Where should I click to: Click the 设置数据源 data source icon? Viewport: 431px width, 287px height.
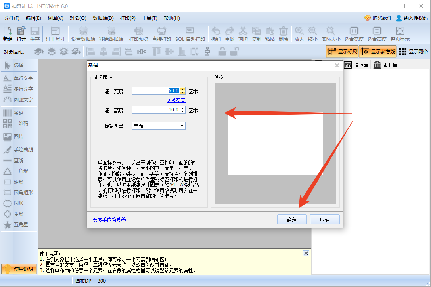[83, 33]
